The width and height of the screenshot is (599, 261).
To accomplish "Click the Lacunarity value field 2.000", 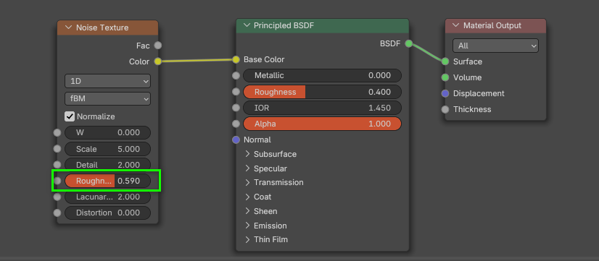I will (108, 197).
